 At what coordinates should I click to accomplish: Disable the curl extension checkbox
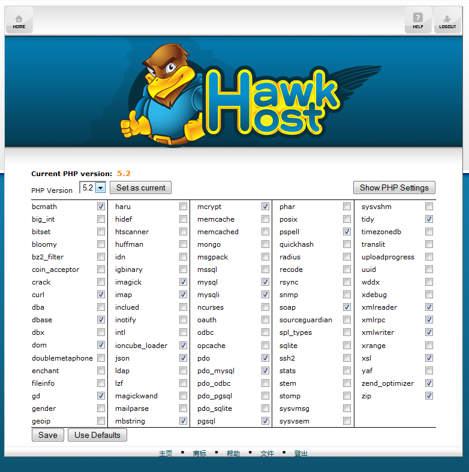tap(101, 294)
